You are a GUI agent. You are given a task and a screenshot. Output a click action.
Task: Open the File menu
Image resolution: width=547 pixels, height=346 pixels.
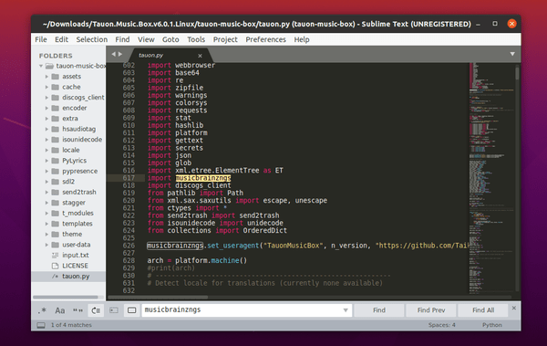click(x=41, y=39)
